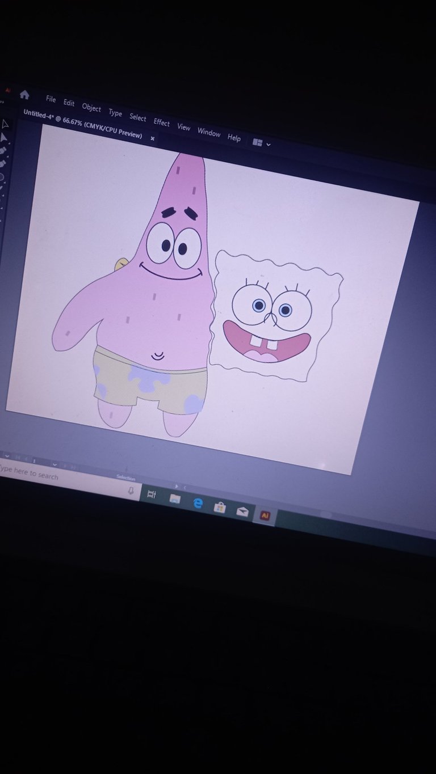Open the Window menu

pos(208,132)
